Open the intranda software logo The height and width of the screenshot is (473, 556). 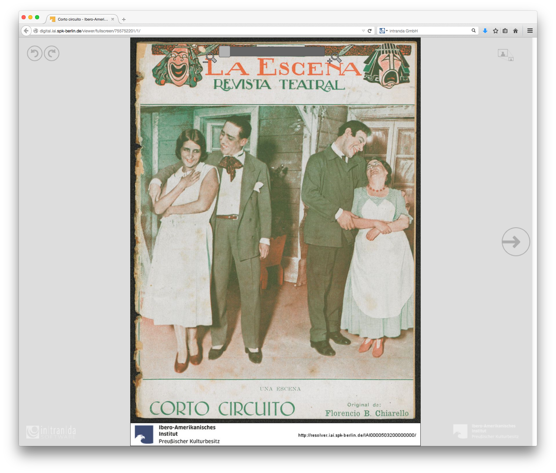(51, 432)
